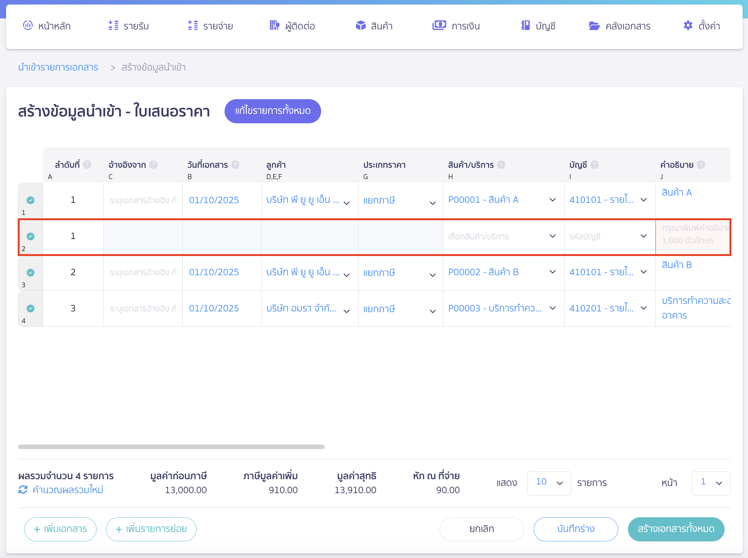This screenshot has width=748, height=558.
Task: Toggle the green check on row 4
Action: pyautogui.click(x=31, y=308)
